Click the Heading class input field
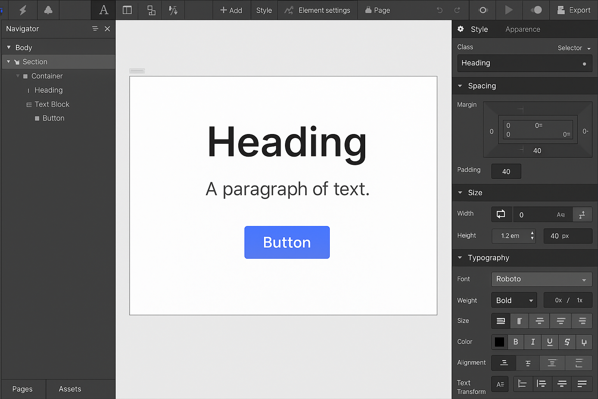Viewport: 598px width, 399px height. pos(525,63)
